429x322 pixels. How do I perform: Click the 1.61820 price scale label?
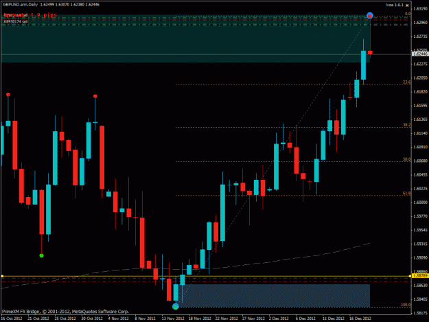[421, 91]
